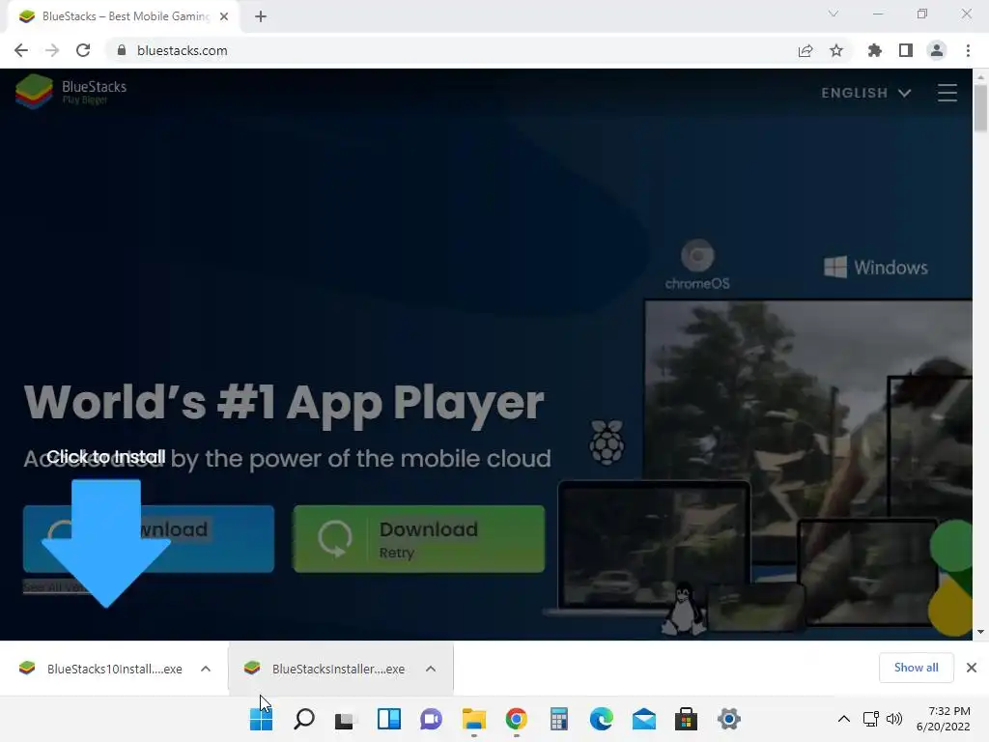Open Chrome three-dot menu
Screen dimensions: 989x742
pyautogui.click(x=968, y=50)
